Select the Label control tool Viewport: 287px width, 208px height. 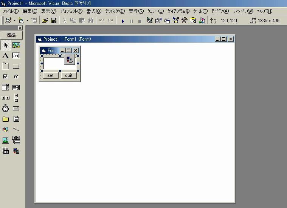pos(6,55)
